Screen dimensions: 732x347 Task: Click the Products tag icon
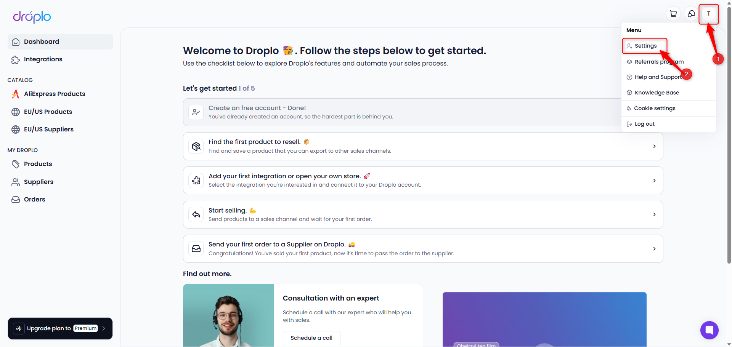tap(16, 164)
